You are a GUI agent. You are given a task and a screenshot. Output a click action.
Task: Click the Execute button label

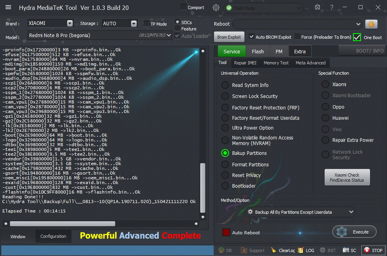[x=361, y=232]
